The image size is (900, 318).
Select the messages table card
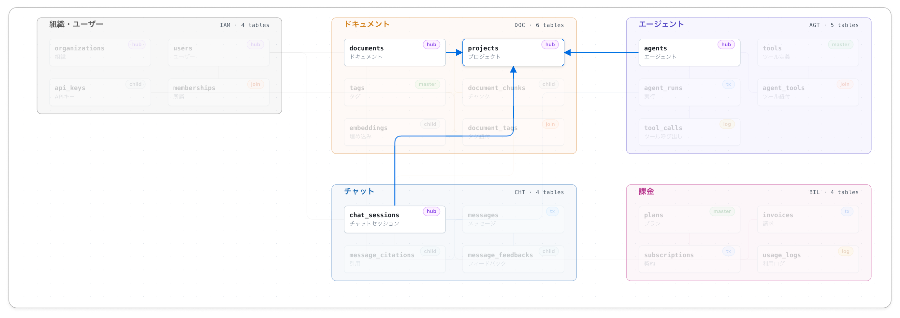[x=513, y=219]
